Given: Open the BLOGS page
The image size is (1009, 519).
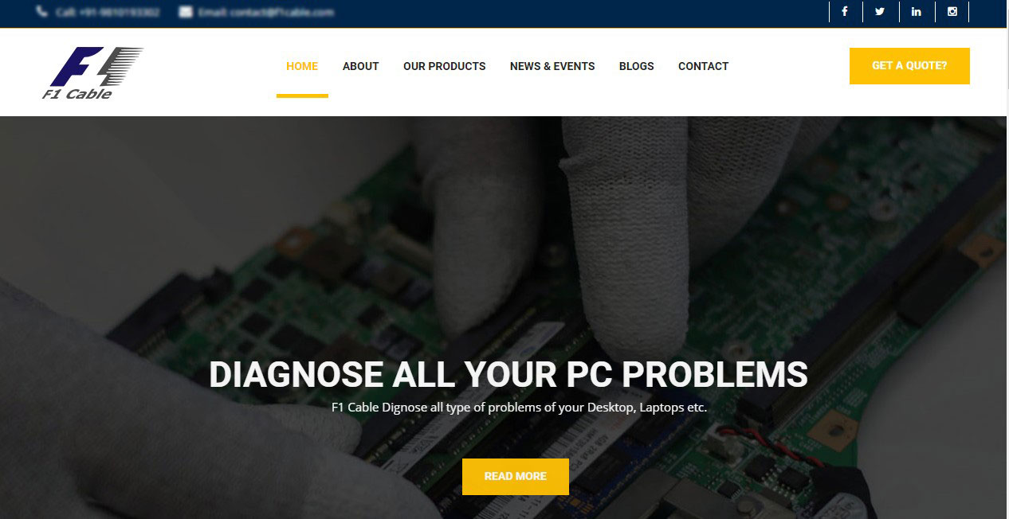Looking at the screenshot, I should (x=636, y=66).
